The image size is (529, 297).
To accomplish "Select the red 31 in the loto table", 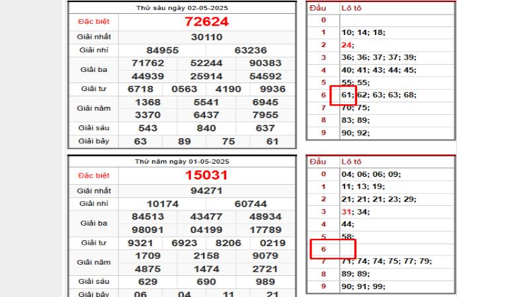I will point(346,212).
